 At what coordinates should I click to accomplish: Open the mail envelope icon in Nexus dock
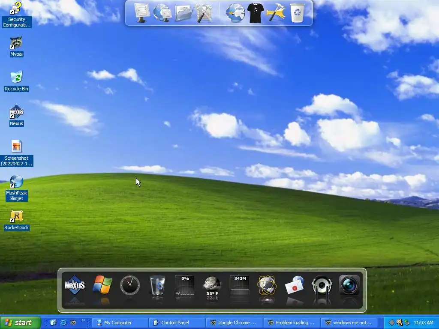click(294, 285)
